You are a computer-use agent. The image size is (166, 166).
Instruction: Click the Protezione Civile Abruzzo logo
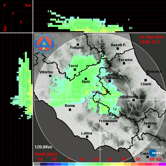[x=44, y=44]
